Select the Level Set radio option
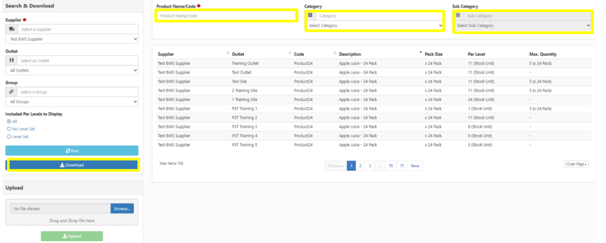Viewport: 606px width, 243px height. point(9,136)
